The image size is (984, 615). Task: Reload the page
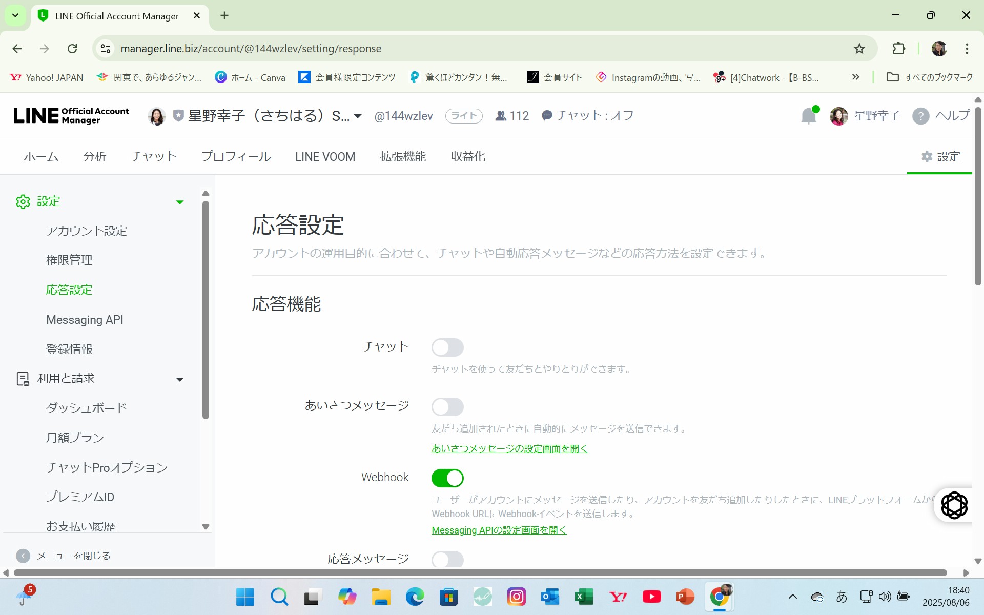pyautogui.click(x=72, y=49)
